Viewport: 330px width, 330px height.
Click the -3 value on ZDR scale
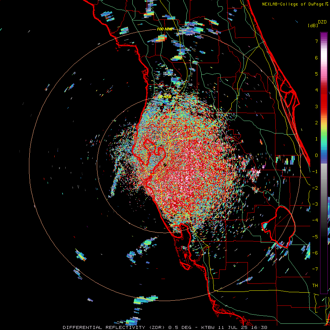point(315,204)
